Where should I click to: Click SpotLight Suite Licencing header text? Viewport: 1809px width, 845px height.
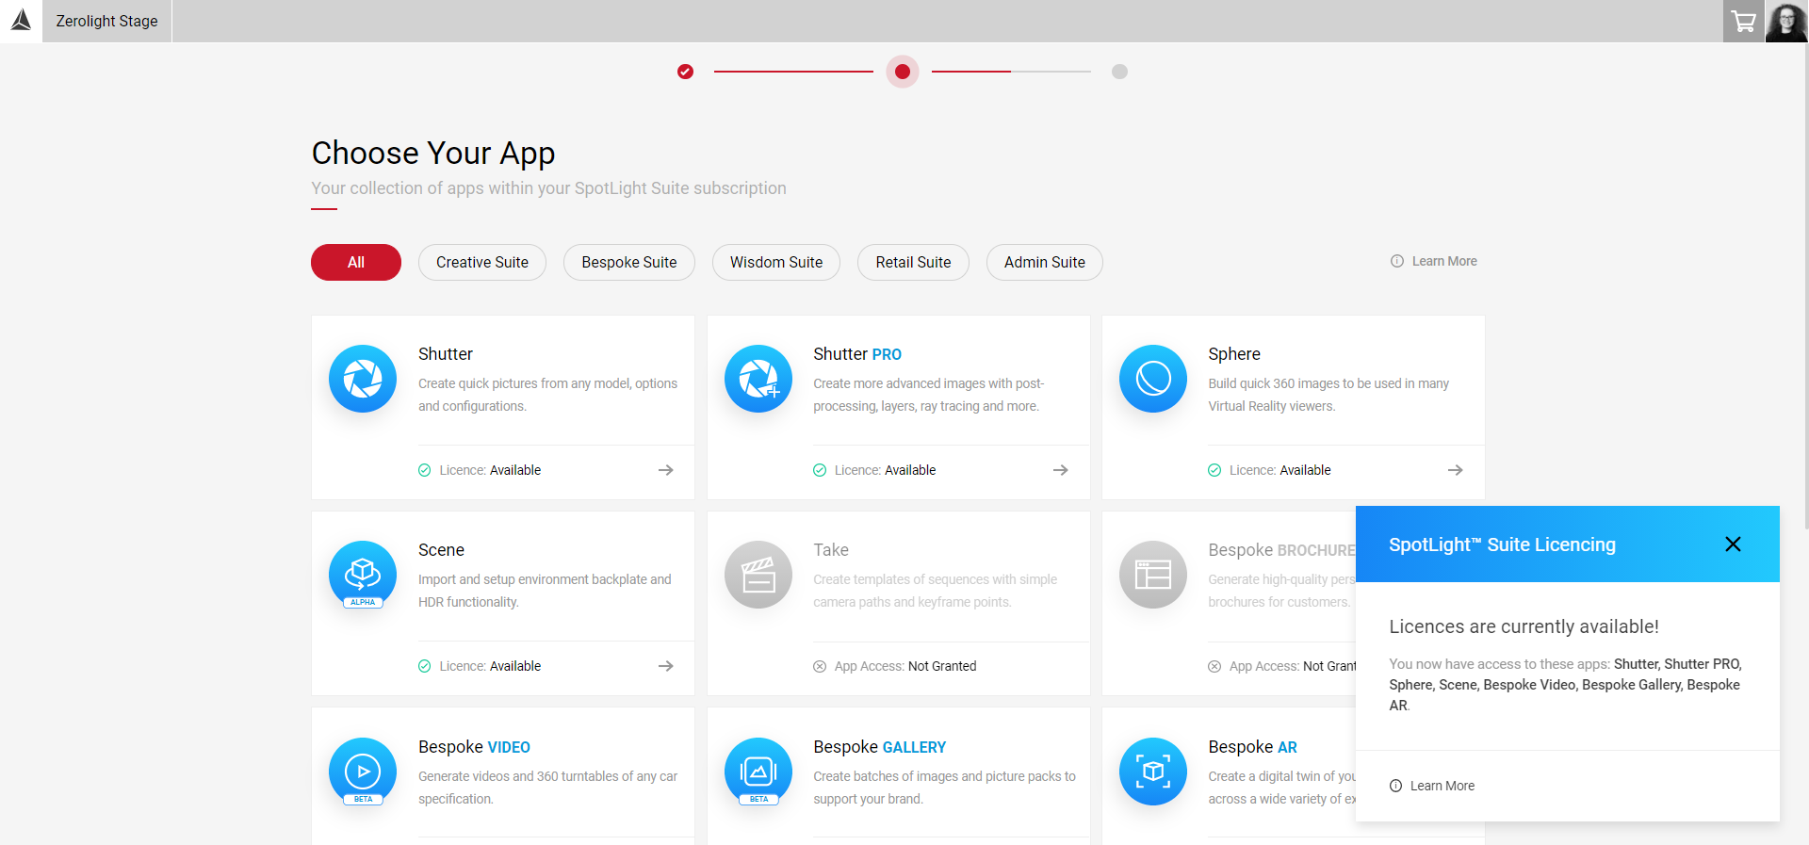click(1502, 544)
